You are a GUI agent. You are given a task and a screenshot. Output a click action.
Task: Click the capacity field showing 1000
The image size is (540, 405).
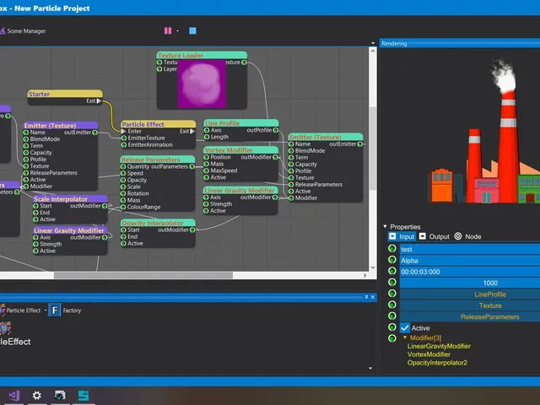470,283
